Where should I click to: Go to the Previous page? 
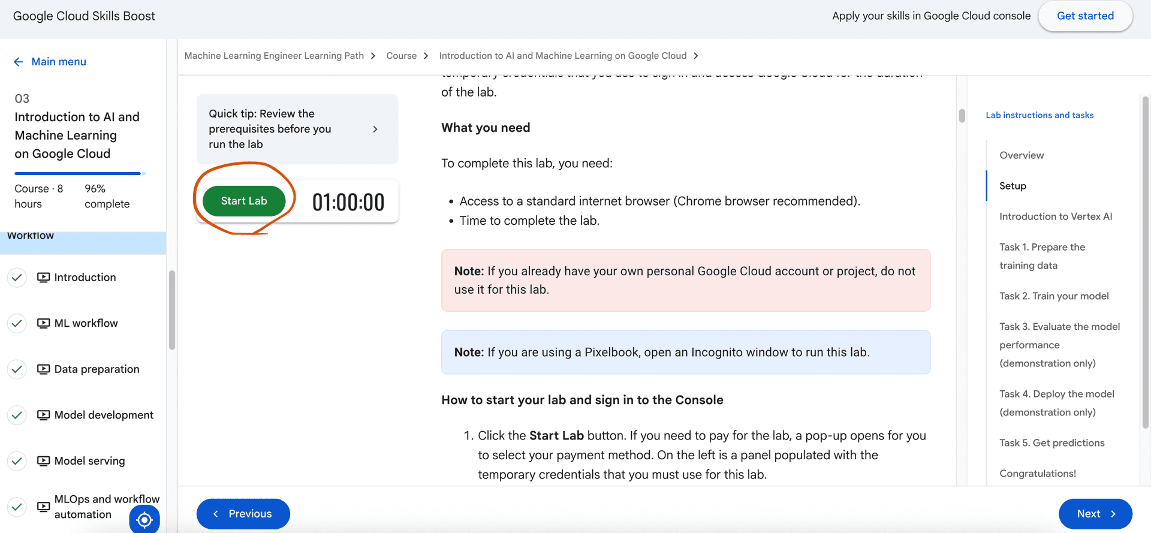tap(243, 514)
